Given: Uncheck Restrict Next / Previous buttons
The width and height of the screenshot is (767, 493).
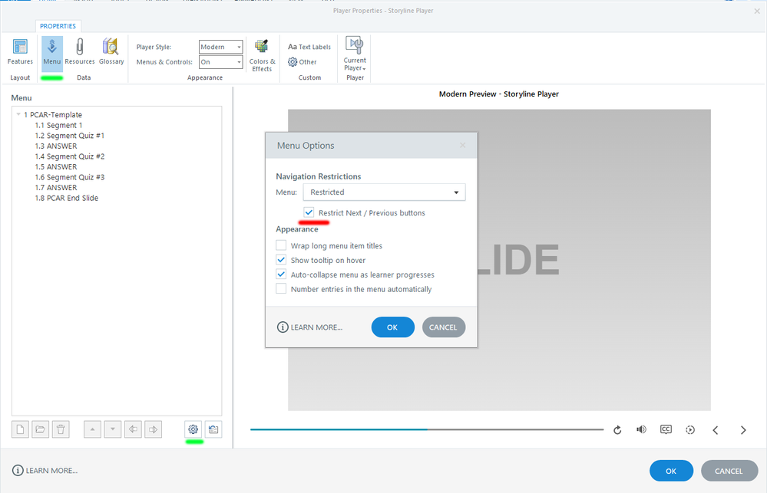Looking at the screenshot, I should (309, 212).
